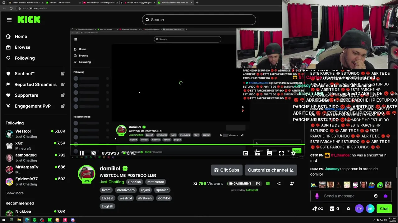
Task: Select the English tag
Action: point(107,206)
